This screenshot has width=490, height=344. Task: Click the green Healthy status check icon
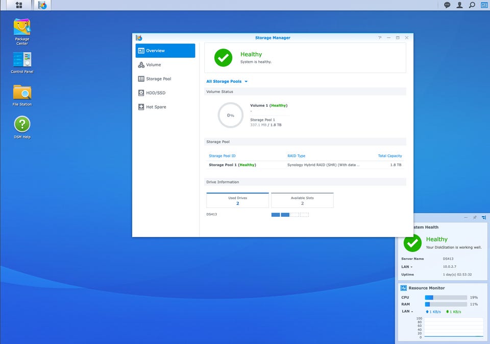pos(223,58)
